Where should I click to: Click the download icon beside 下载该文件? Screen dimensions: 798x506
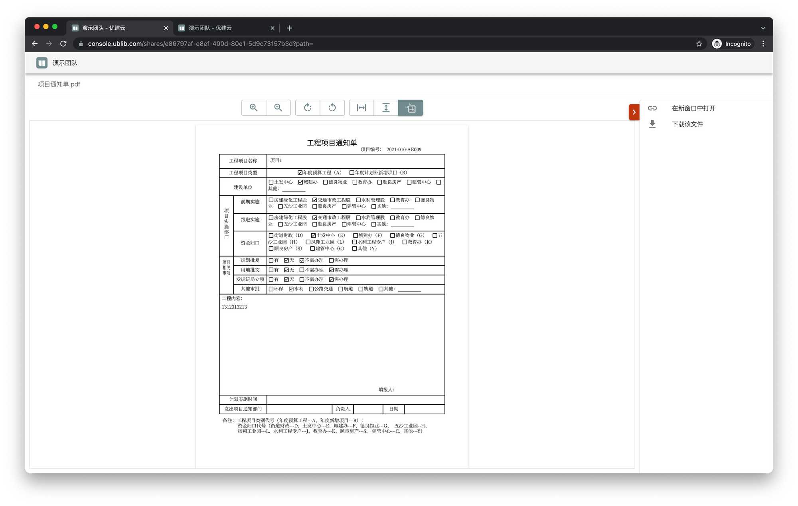(652, 124)
